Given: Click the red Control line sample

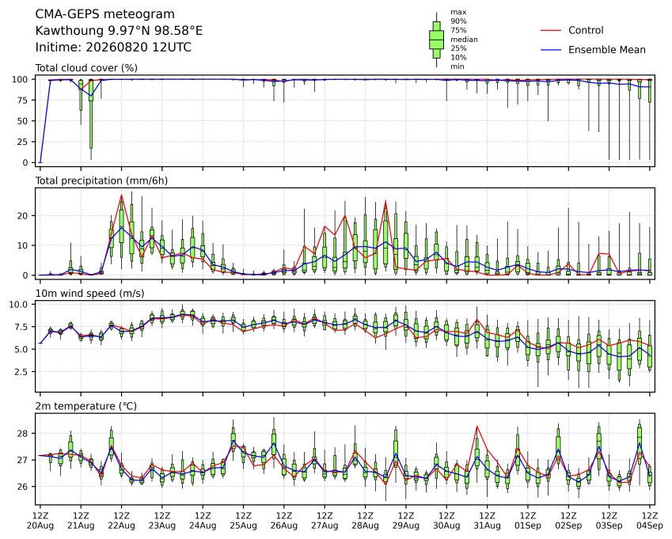Looking at the screenshot, I should 551,30.
